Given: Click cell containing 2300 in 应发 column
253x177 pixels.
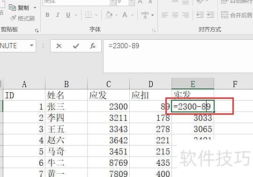Looking at the screenshot, I should [x=108, y=106].
